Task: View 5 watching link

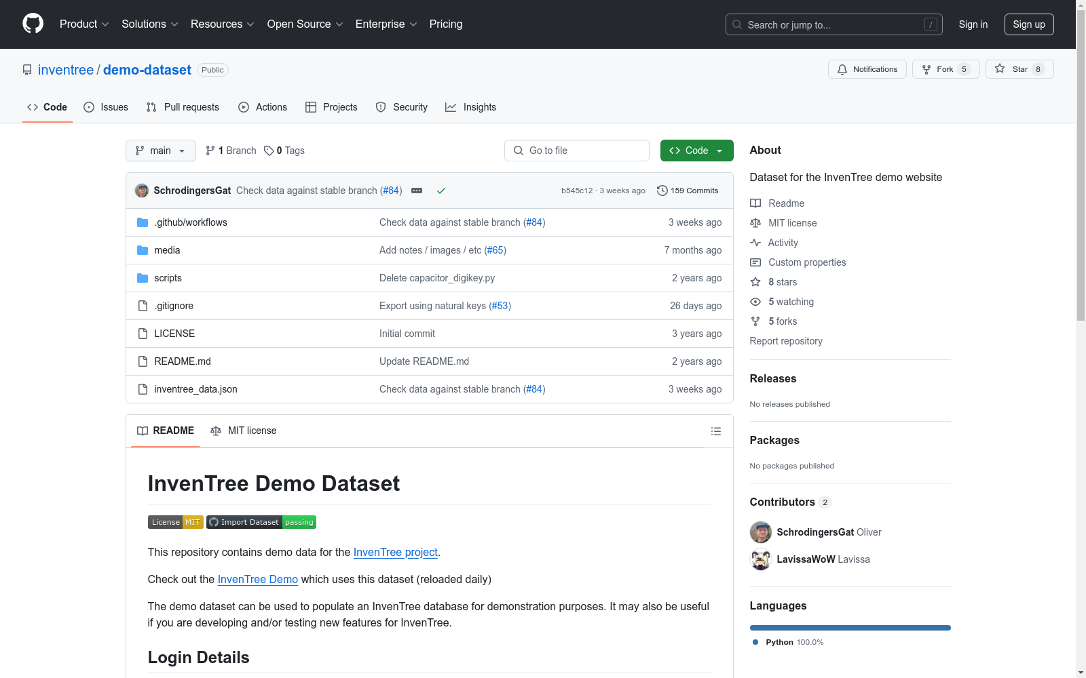Action: (x=782, y=302)
